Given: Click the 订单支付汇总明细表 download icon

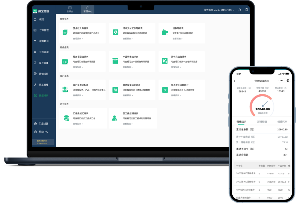Looking at the screenshot, I should pos(115,32).
